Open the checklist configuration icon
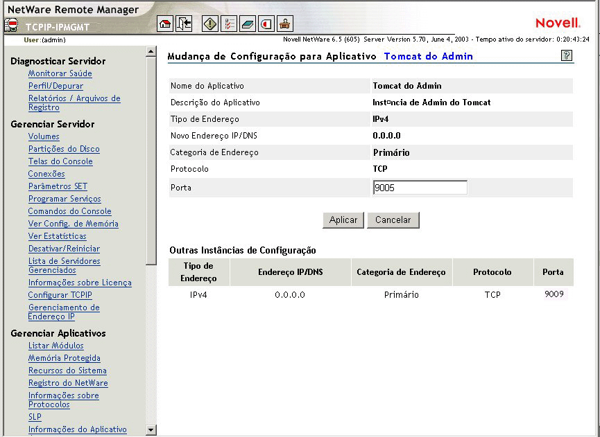Screen dimensions: 600x437 point(229,24)
